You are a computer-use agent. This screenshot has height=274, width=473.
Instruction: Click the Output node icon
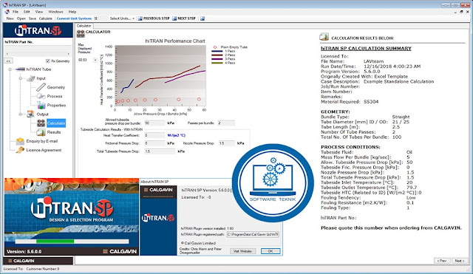tap(30, 114)
